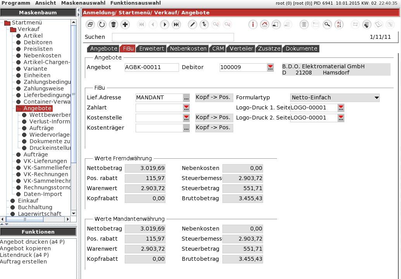Click the pencil edit icon
Screen dimensions: 401x279
[x=192, y=24]
